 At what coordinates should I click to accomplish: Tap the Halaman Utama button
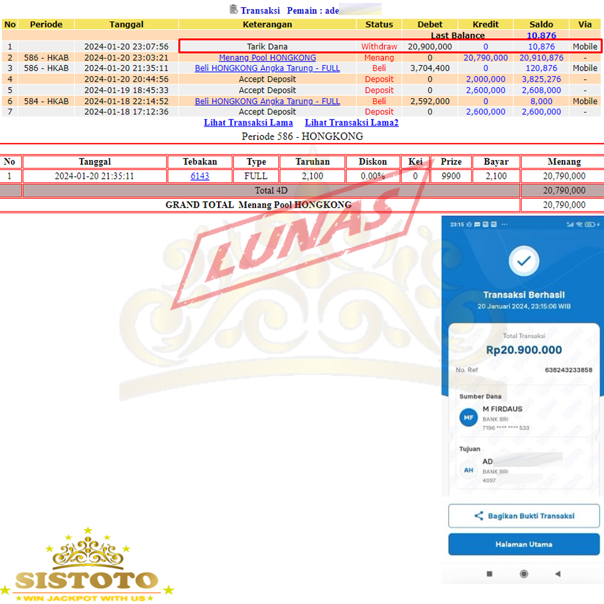(x=523, y=544)
